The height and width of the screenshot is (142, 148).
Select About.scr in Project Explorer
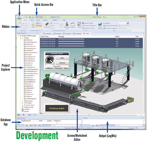click(28, 40)
